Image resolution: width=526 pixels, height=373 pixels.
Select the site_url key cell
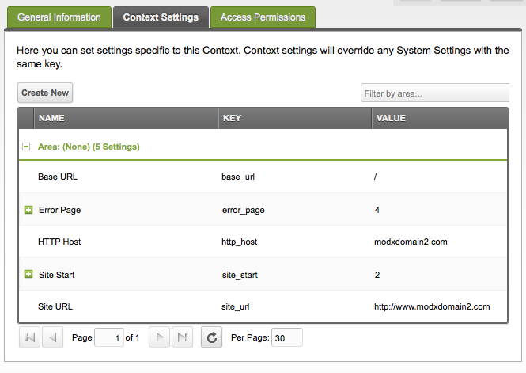click(235, 306)
